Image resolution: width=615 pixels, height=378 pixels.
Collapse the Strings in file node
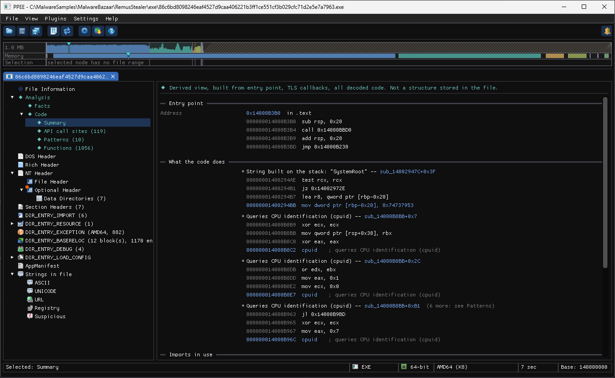[x=12, y=274]
